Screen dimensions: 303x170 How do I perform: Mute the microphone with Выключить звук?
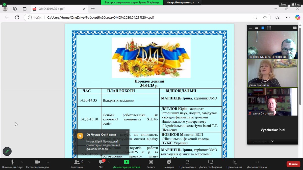pyautogui.click(x=12, y=164)
